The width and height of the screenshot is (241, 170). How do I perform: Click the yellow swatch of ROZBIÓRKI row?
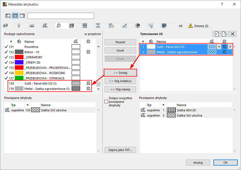(x=19, y=73)
